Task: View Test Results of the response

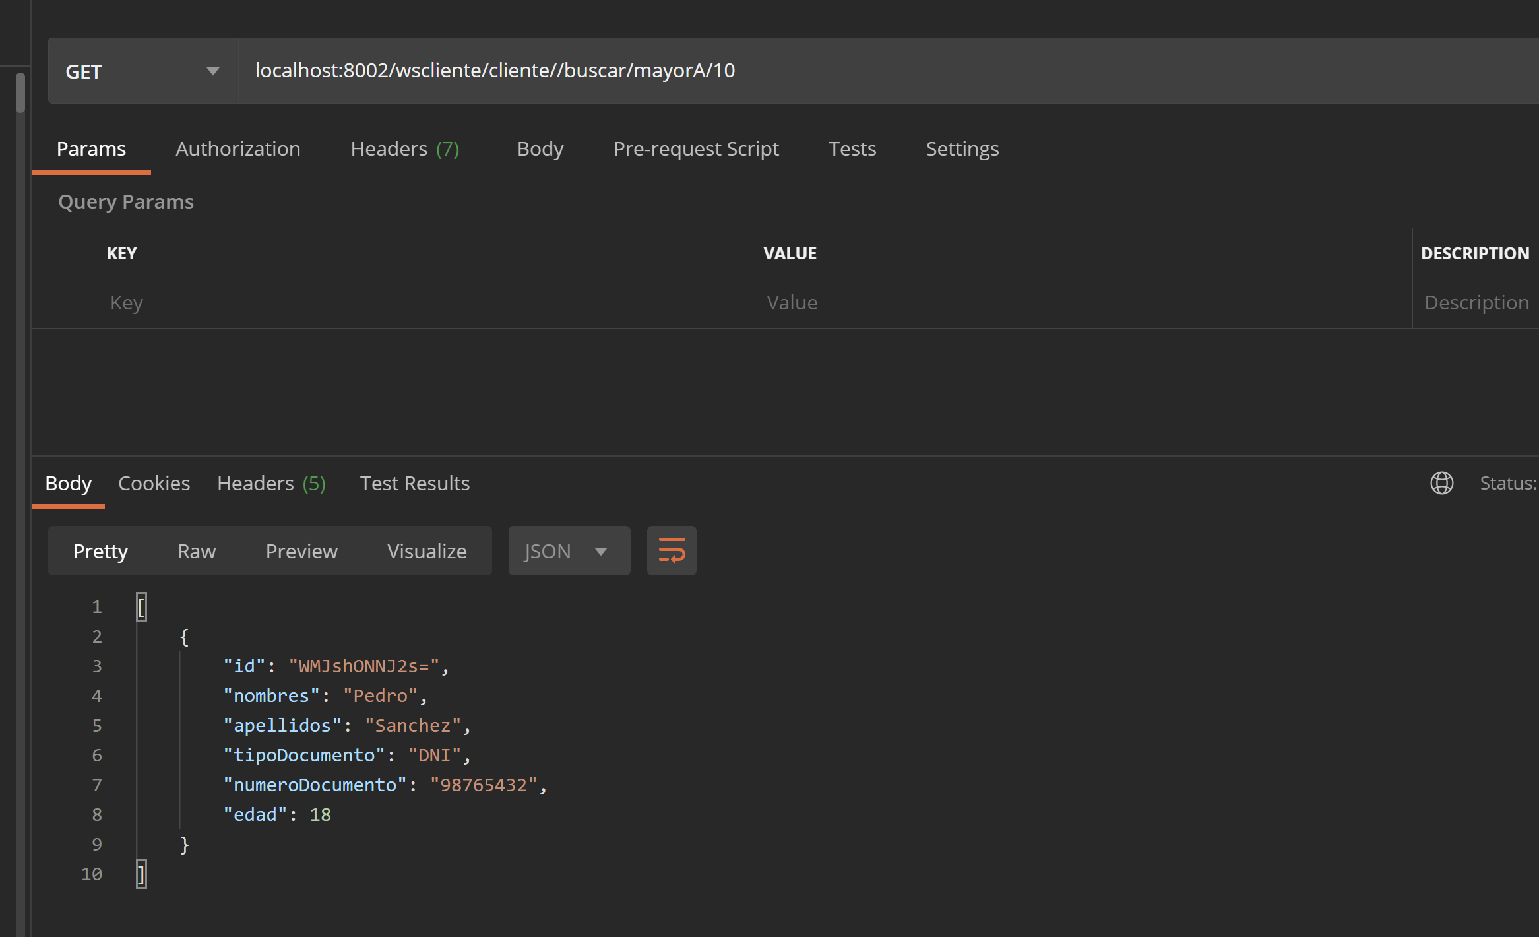Action: point(415,483)
